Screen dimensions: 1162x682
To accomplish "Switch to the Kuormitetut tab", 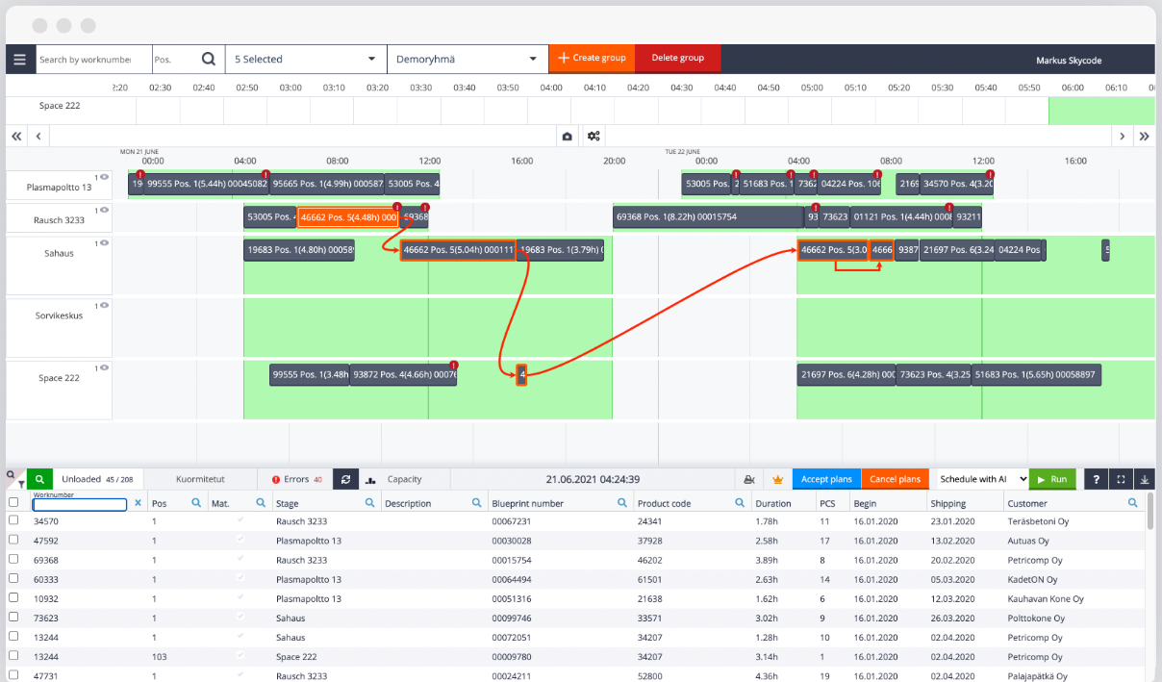I will click(x=200, y=479).
